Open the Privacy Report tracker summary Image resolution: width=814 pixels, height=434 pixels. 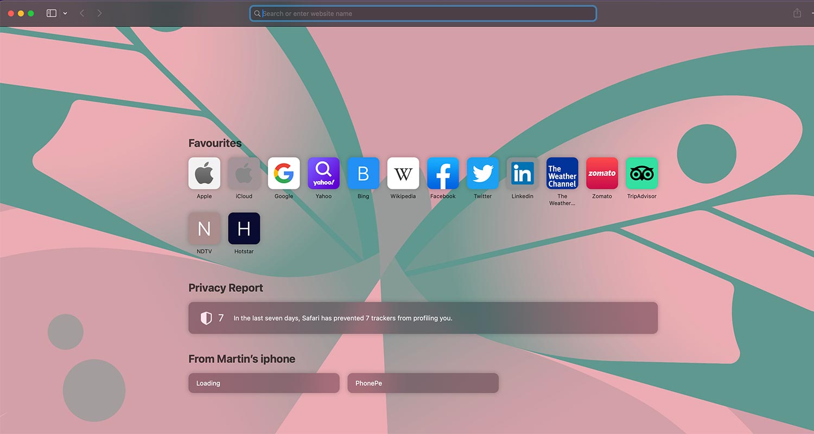(x=423, y=318)
